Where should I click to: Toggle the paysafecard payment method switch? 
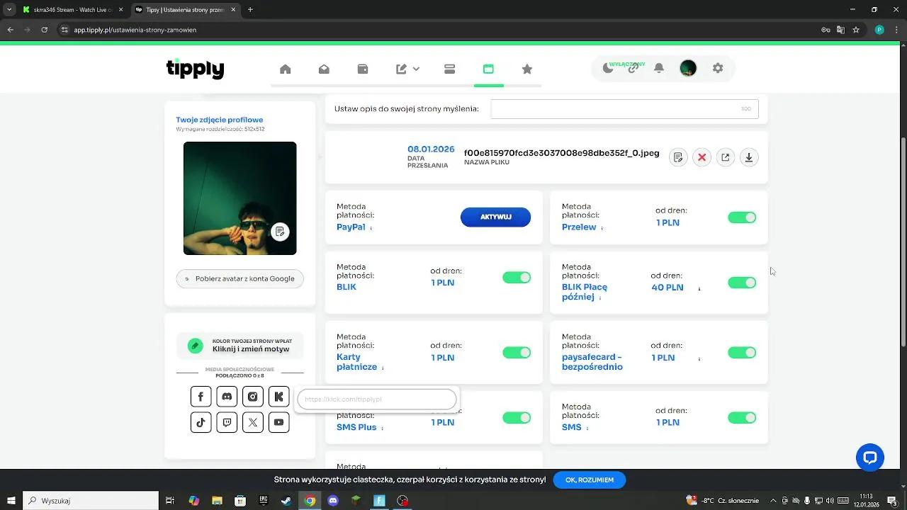pos(742,353)
